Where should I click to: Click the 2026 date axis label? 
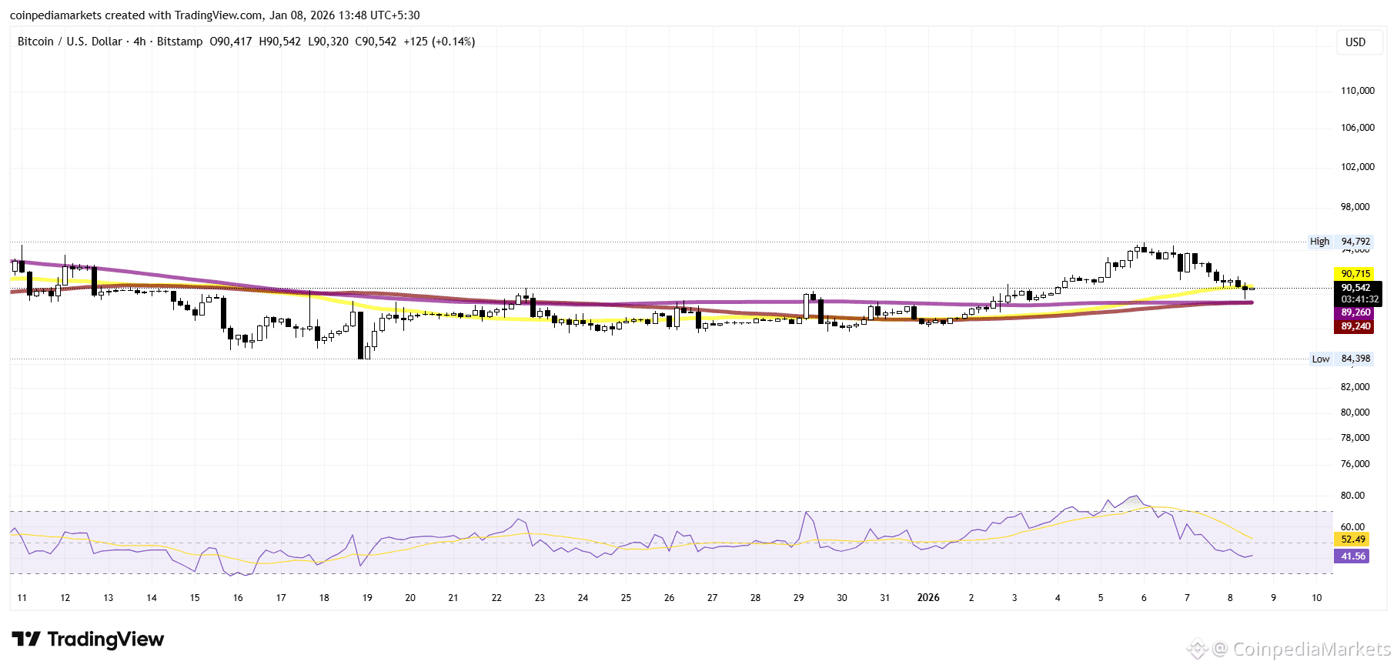(928, 598)
